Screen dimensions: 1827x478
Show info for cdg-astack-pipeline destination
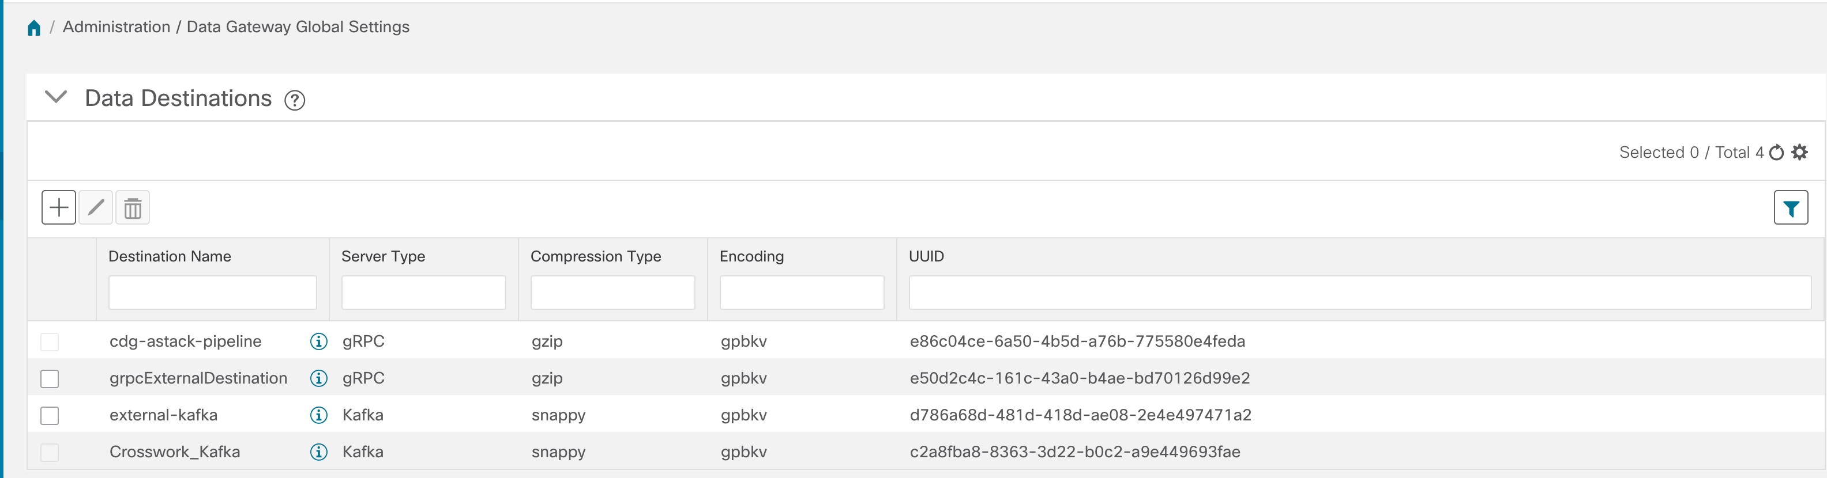coord(319,342)
